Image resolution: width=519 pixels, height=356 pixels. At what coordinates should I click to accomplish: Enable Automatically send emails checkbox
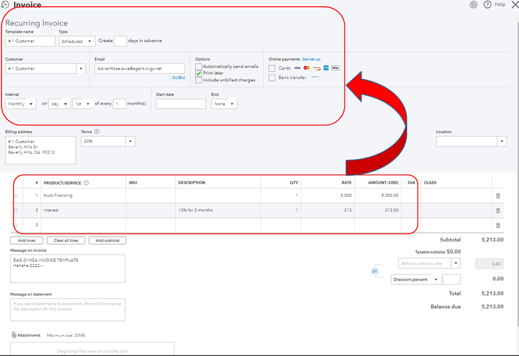click(x=198, y=67)
